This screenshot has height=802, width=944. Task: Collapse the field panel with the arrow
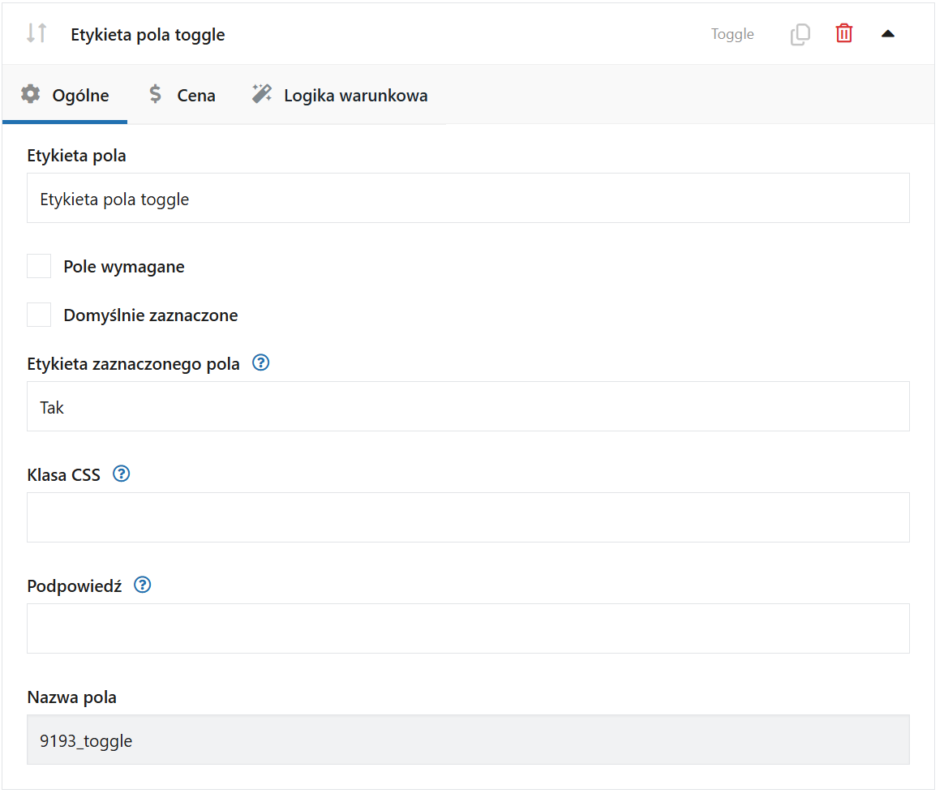click(888, 34)
